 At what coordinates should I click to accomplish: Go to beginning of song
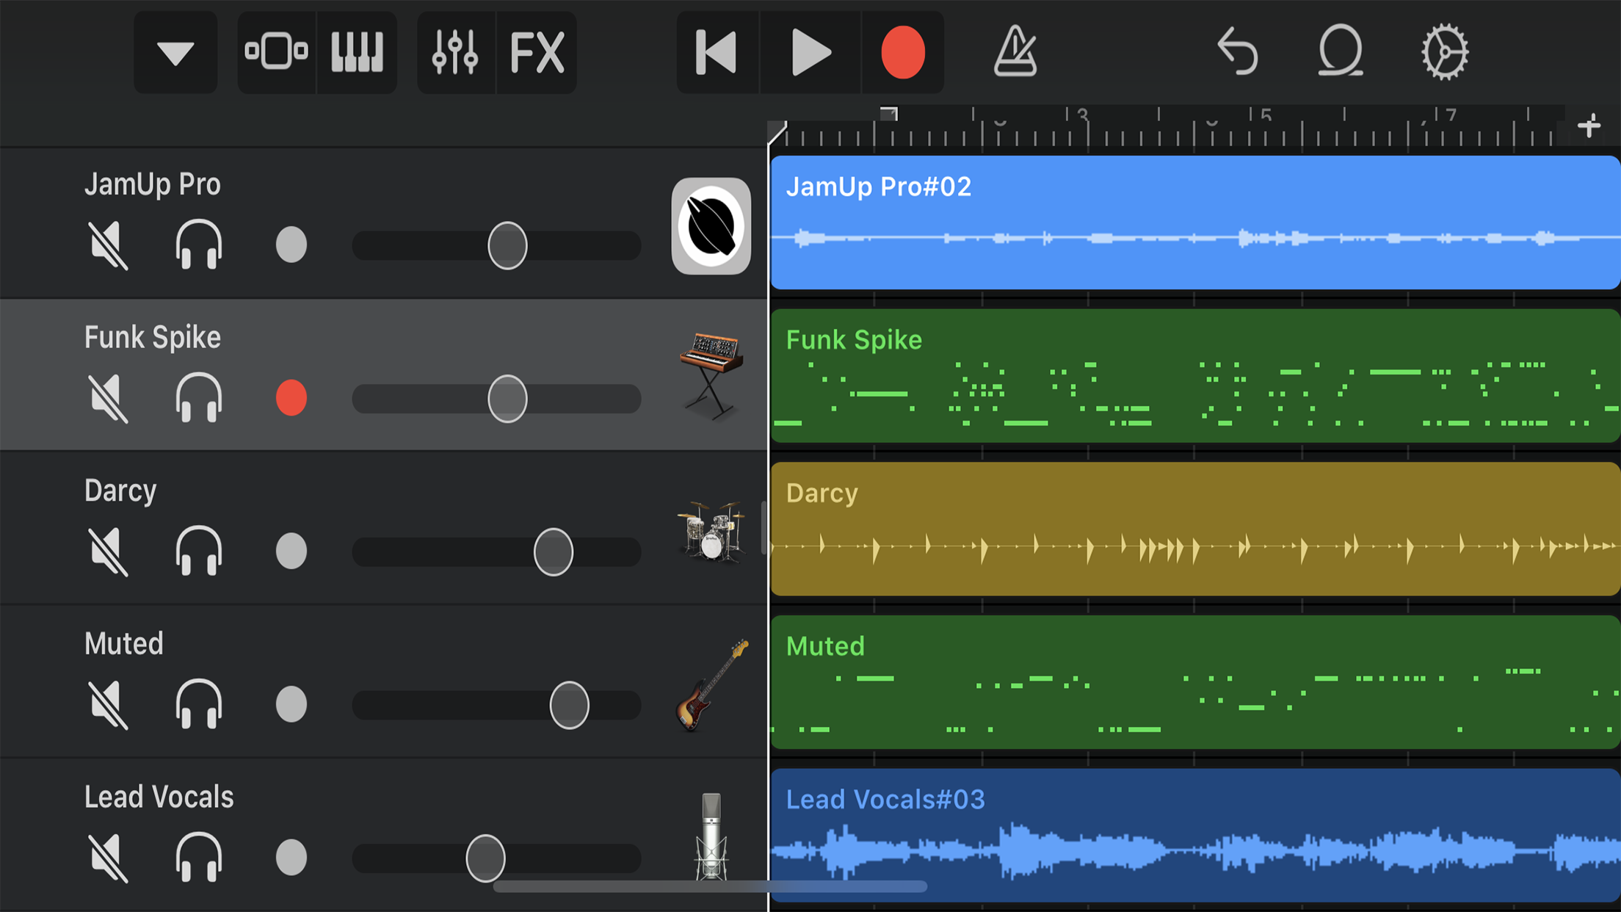(x=717, y=52)
